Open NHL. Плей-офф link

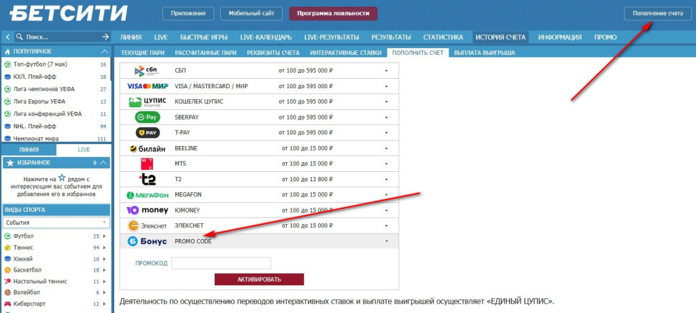coord(35,126)
